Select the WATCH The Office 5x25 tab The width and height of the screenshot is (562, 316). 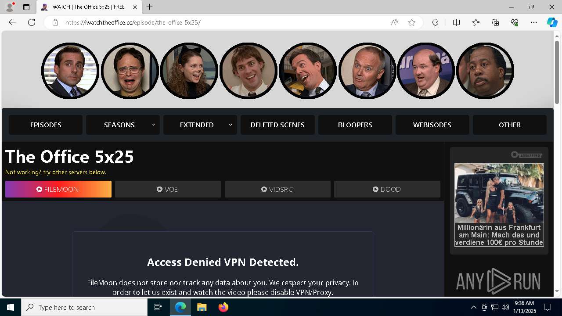[x=89, y=7]
